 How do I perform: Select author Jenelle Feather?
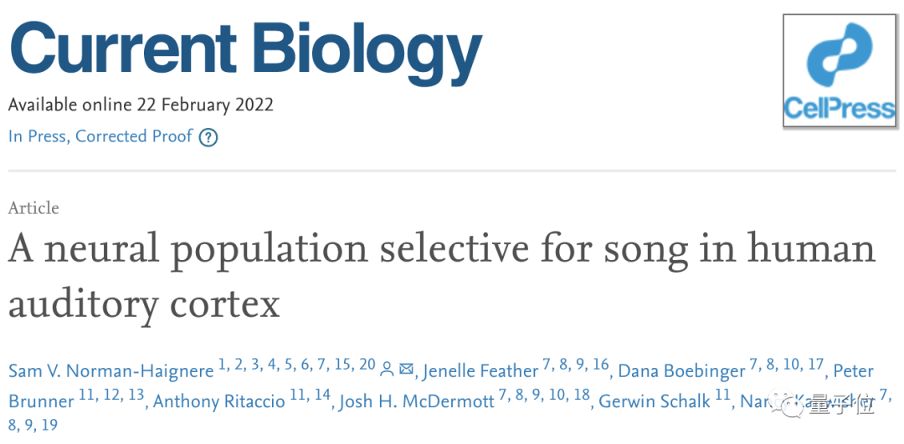tap(480, 371)
